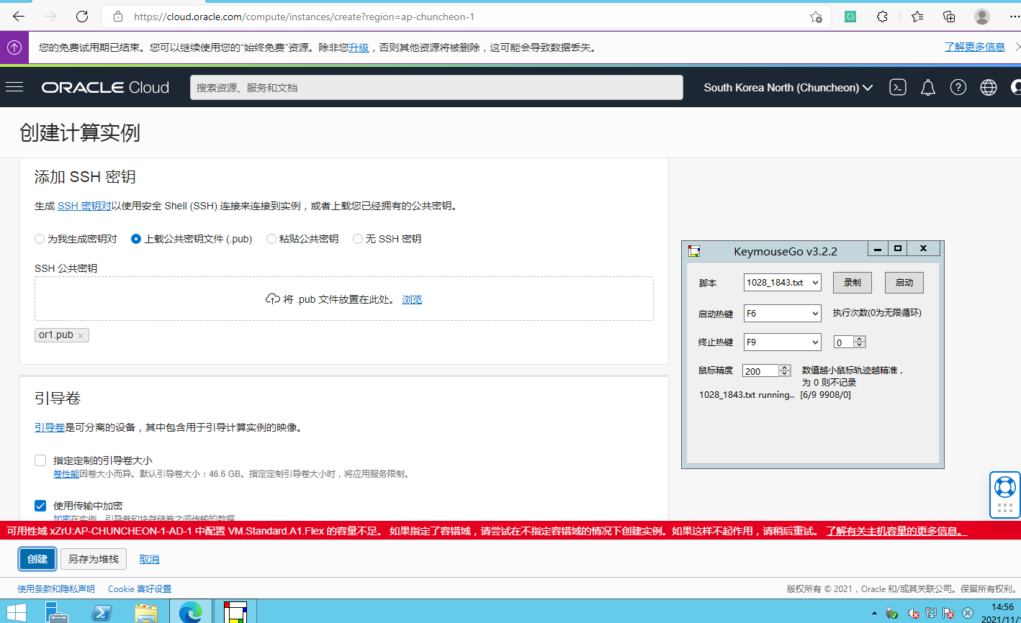Go to the Oracle Cloud home logo
The width and height of the screenshot is (1021, 623).
coord(105,87)
